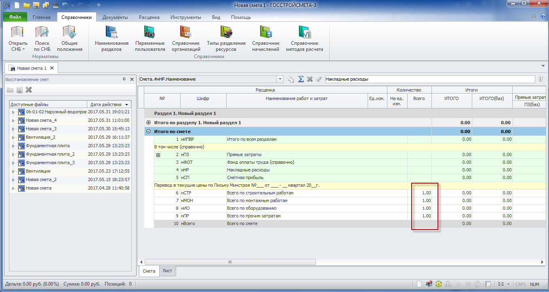Switch to the Инструменты ribbon tab
Screen dimensions: 549x292
click(186, 17)
